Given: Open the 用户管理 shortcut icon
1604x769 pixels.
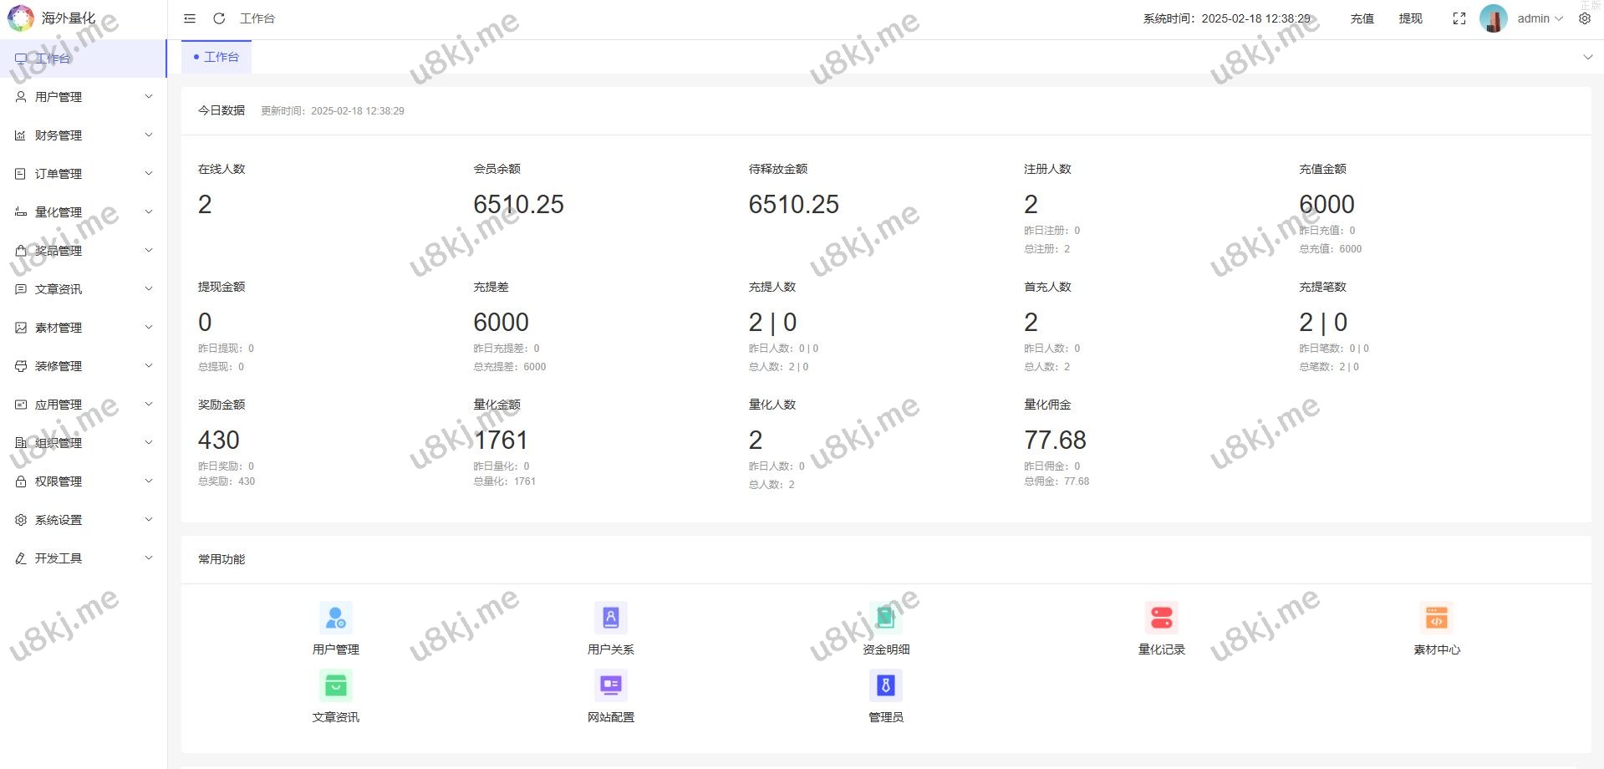Looking at the screenshot, I should click(335, 619).
